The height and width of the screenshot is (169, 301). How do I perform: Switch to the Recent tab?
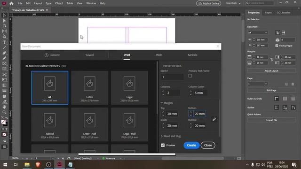point(52,55)
